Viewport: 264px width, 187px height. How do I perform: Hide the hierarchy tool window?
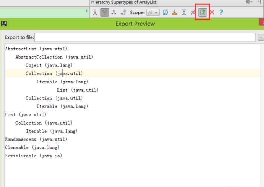tap(259, 2)
